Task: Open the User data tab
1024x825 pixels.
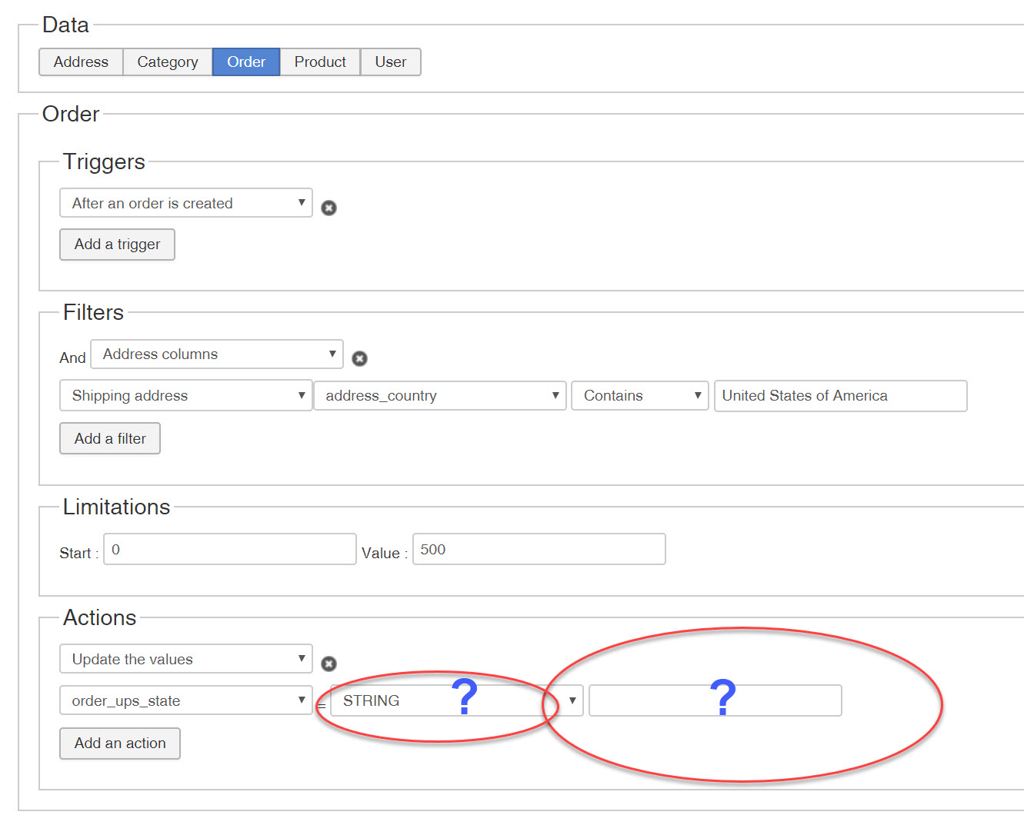Action: click(x=390, y=62)
